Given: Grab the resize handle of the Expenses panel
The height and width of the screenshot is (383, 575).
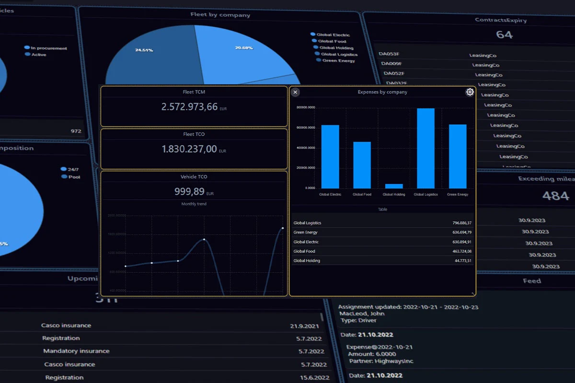Looking at the screenshot, I should click(473, 293).
